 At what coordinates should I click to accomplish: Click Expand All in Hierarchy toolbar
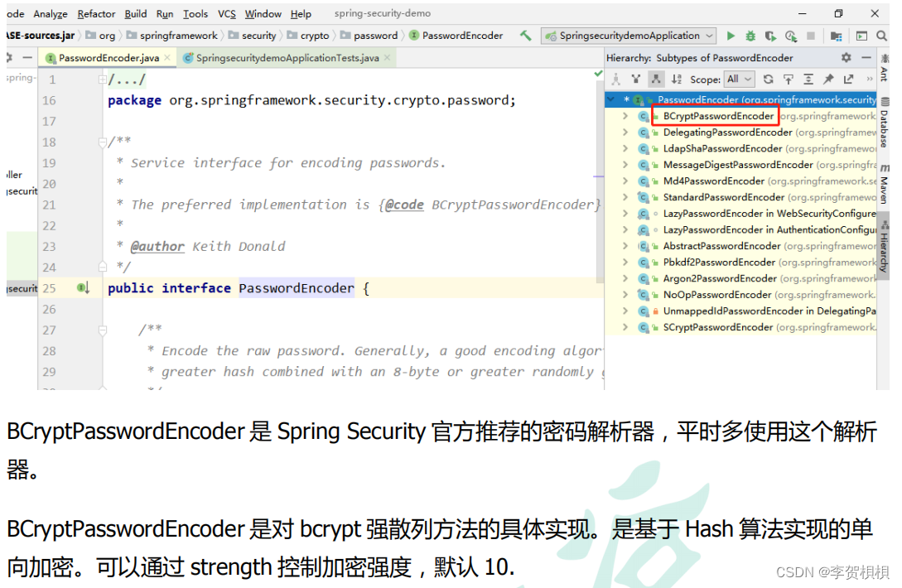(808, 80)
